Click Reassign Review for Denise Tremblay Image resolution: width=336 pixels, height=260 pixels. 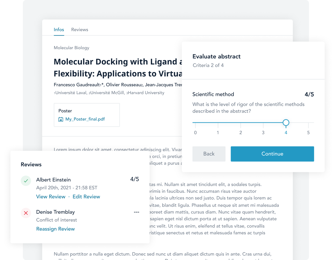[x=55, y=229]
